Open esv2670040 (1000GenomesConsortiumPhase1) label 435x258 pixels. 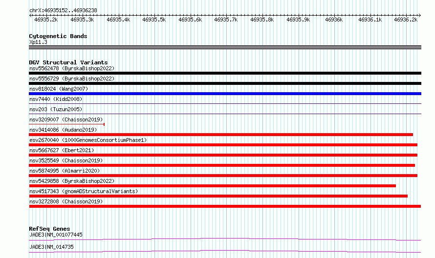[88, 140]
